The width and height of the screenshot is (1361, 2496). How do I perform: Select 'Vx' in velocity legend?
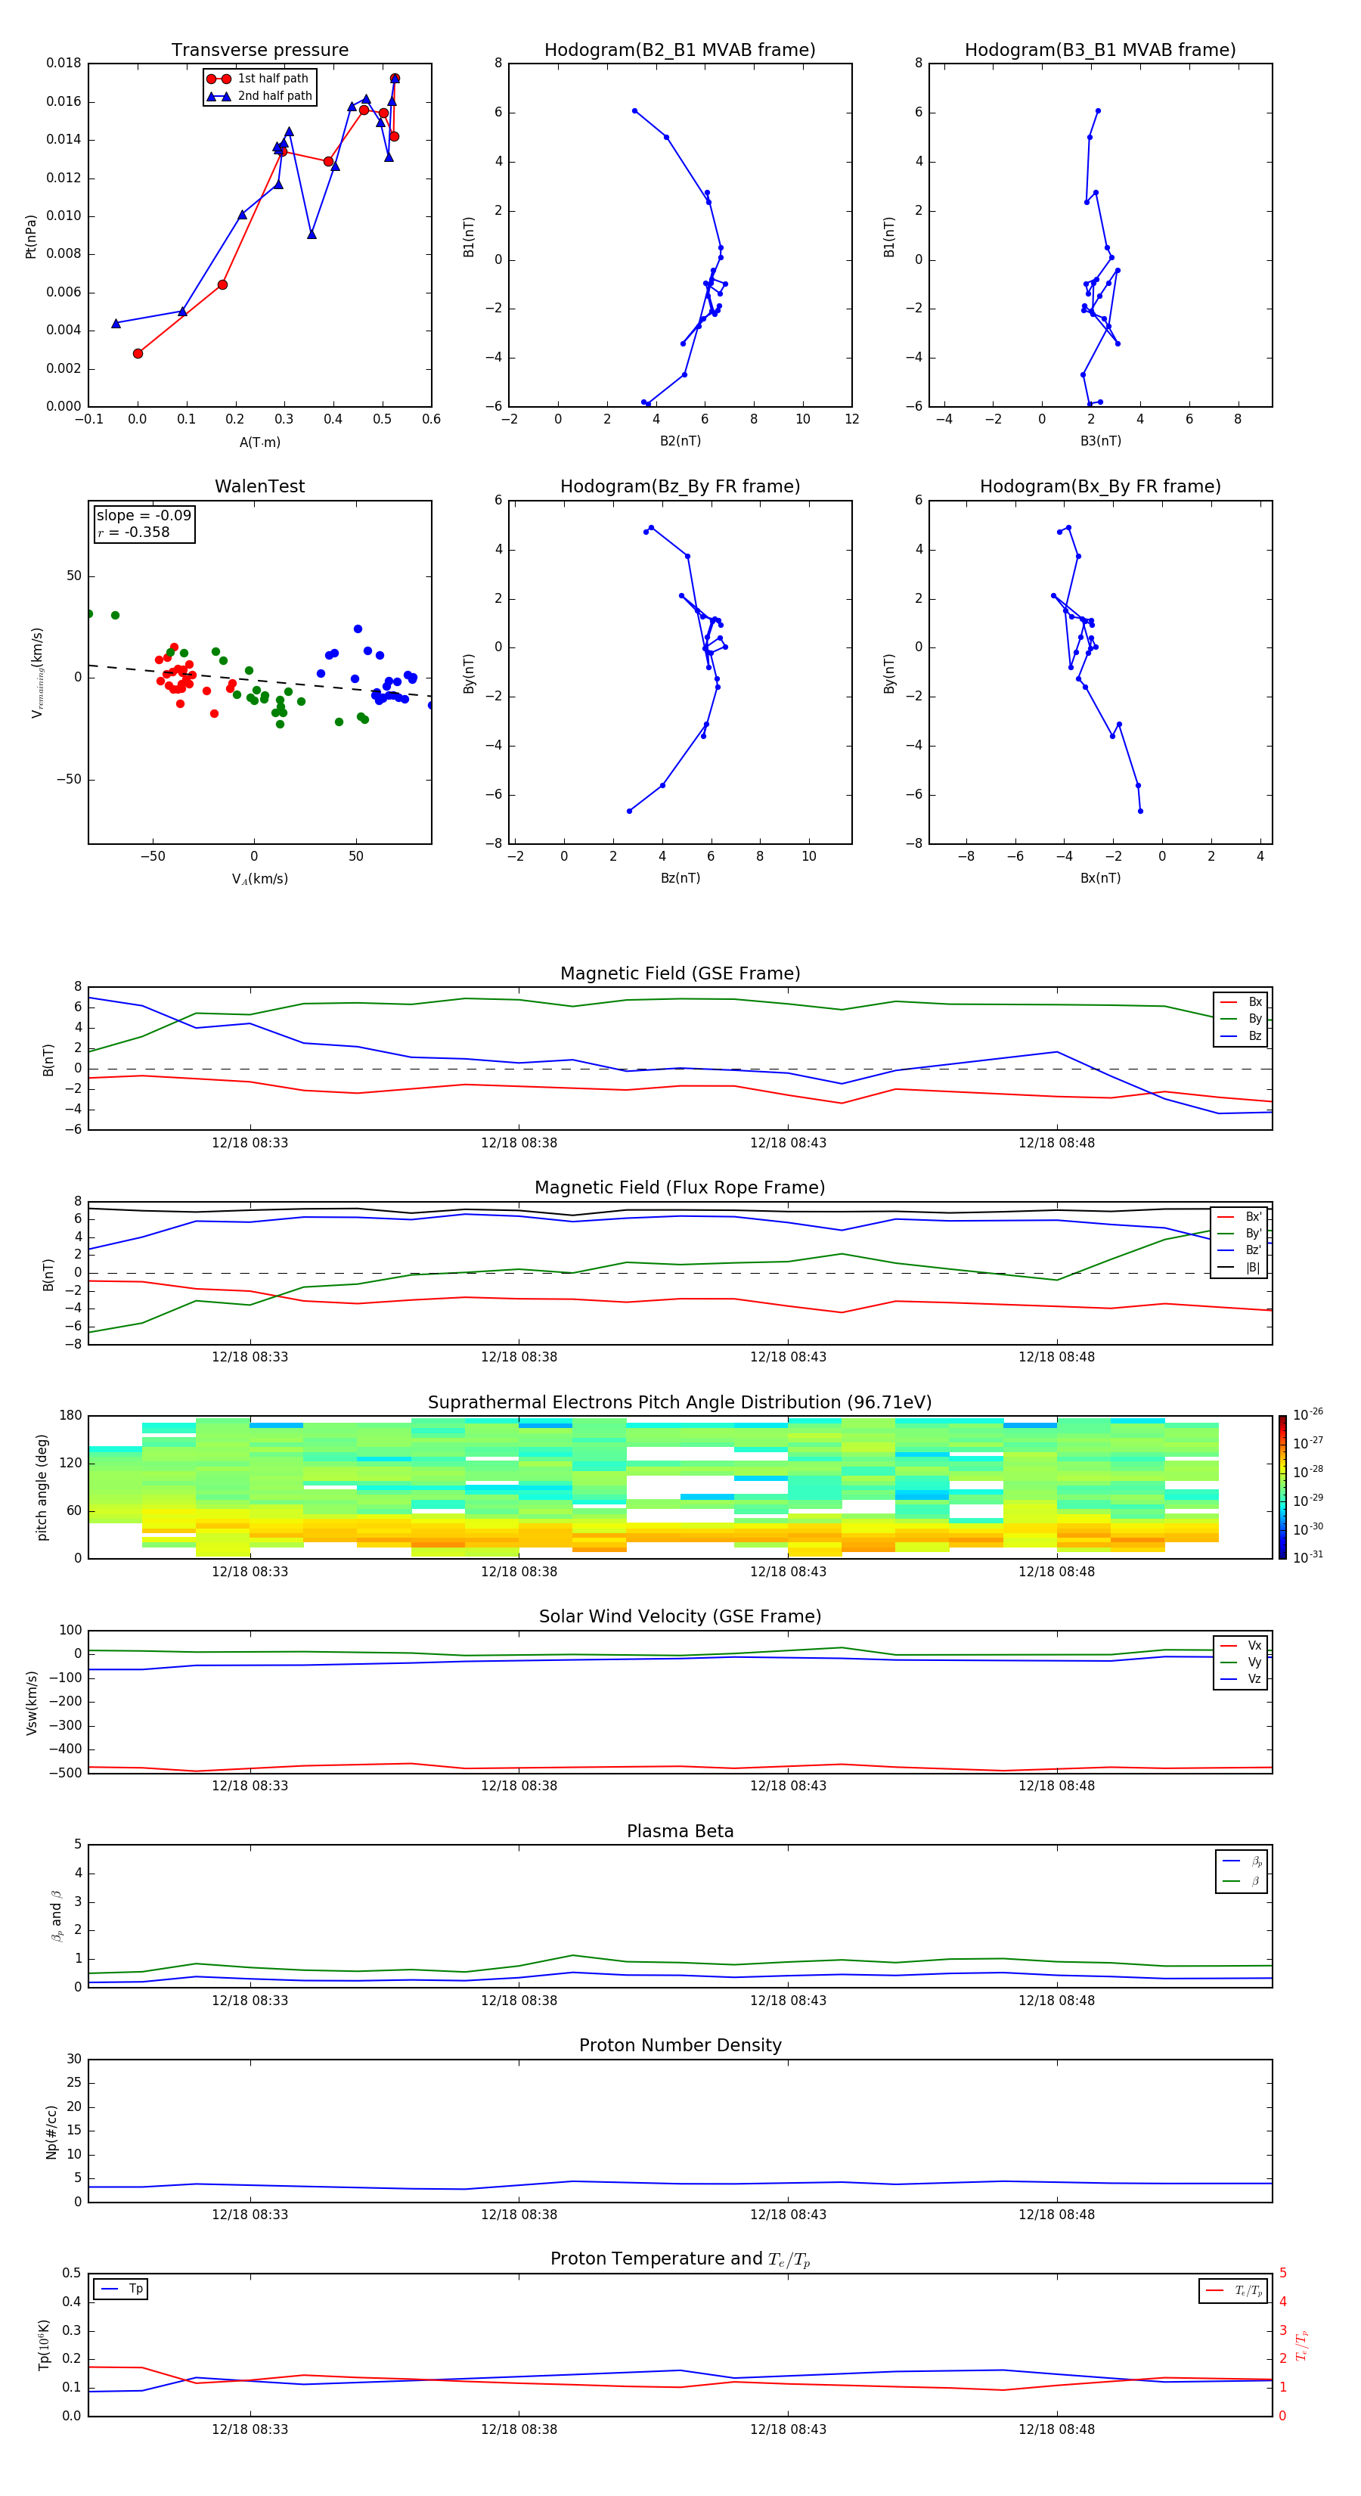1242,1645
